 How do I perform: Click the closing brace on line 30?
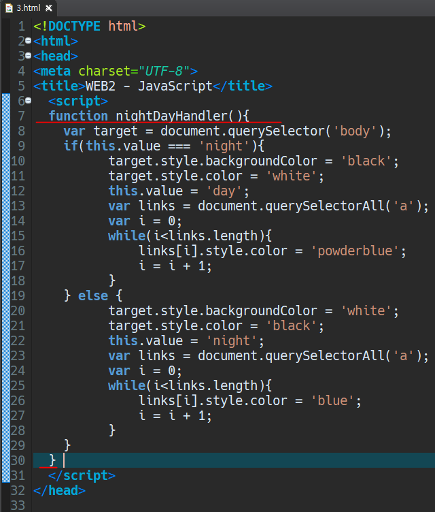(52, 461)
